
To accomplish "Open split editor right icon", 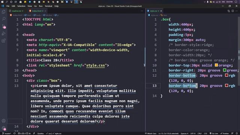I will 232,11.
